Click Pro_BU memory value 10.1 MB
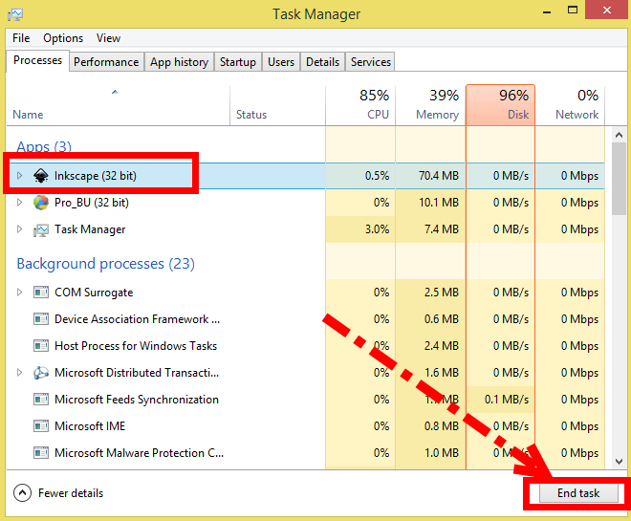The image size is (631, 521). click(x=439, y=203)
